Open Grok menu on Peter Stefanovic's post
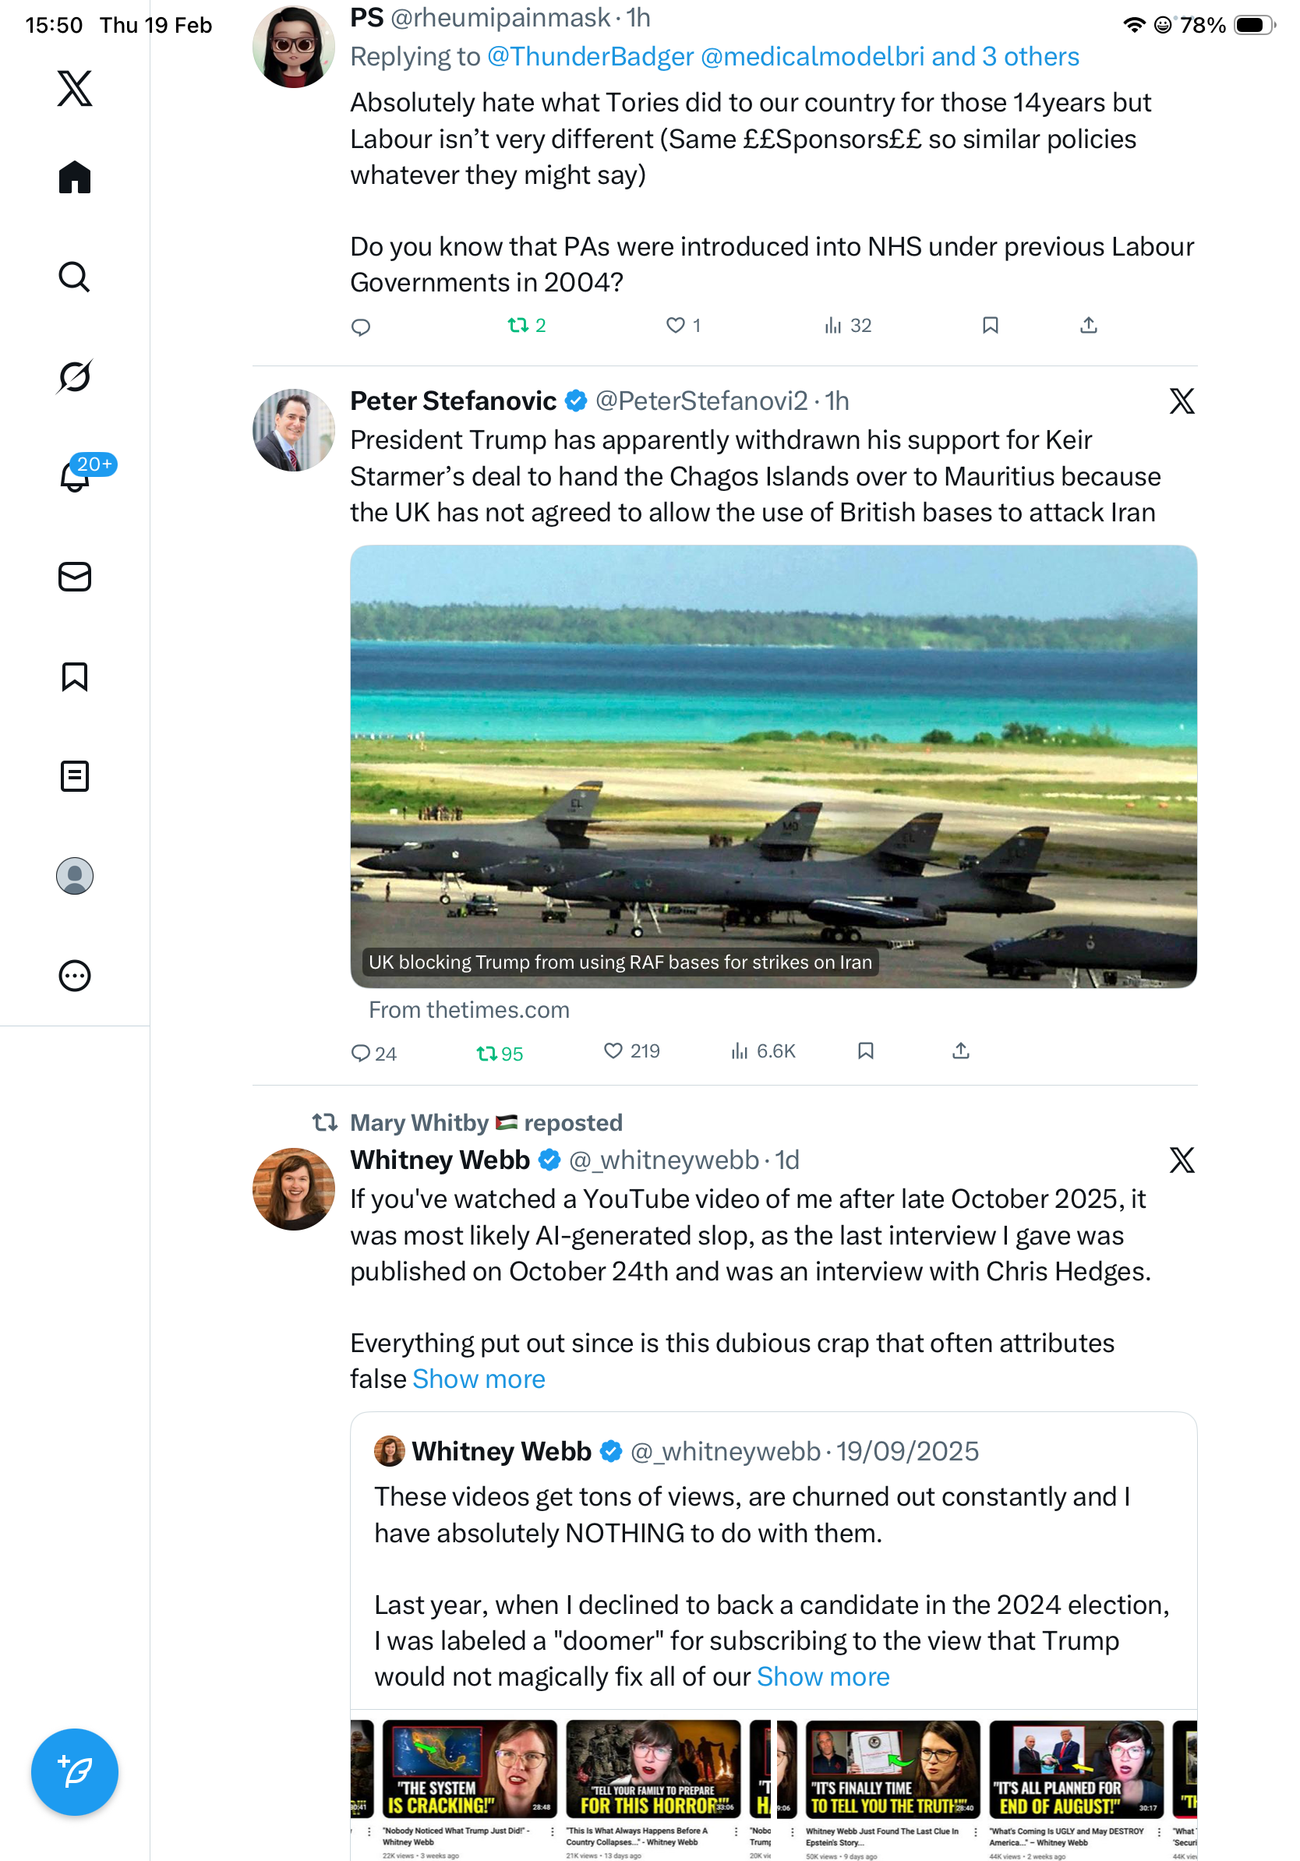 (1182, 401)
